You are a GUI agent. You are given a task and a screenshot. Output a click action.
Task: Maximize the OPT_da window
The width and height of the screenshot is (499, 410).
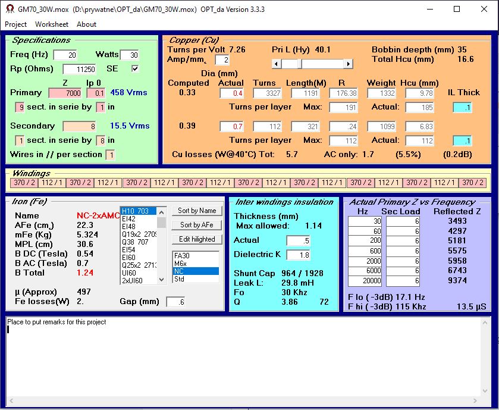tap(457, 9)
